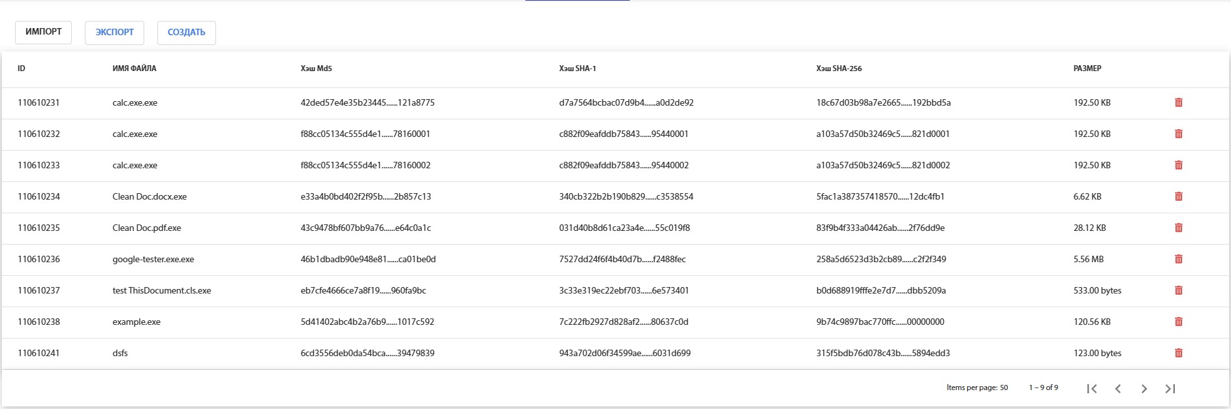Delete the calc.exe.exe entry with ID 110610232
Image resolution: width=1231 pixels, height=409 pixels.
[x=1178, y=134]
